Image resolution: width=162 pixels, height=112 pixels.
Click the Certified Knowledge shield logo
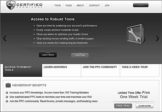11,5
